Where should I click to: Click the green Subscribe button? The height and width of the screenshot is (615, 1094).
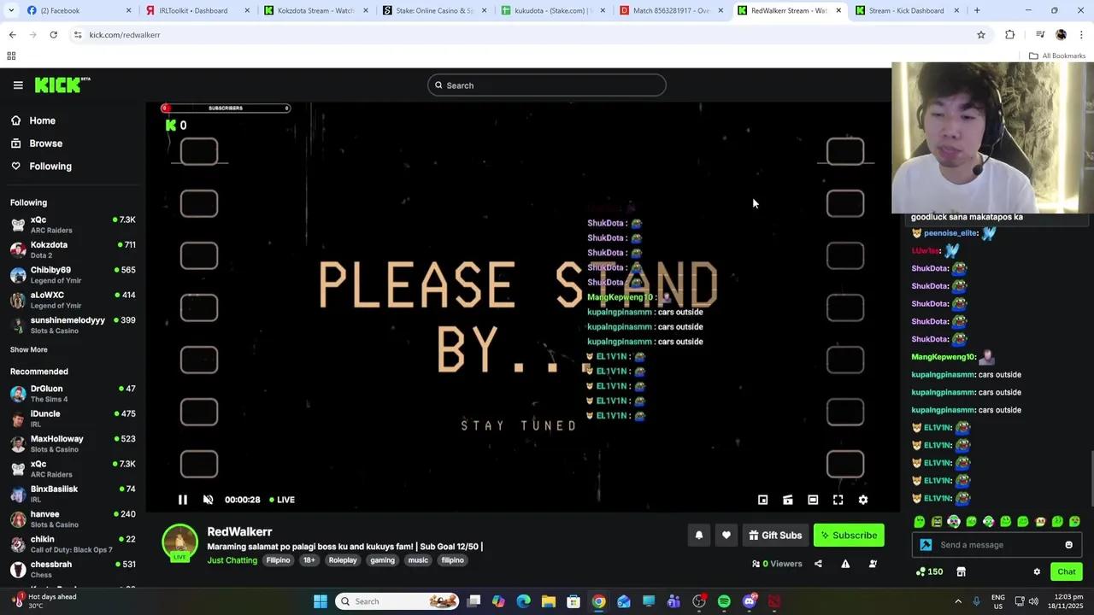[x=849, y=535]
